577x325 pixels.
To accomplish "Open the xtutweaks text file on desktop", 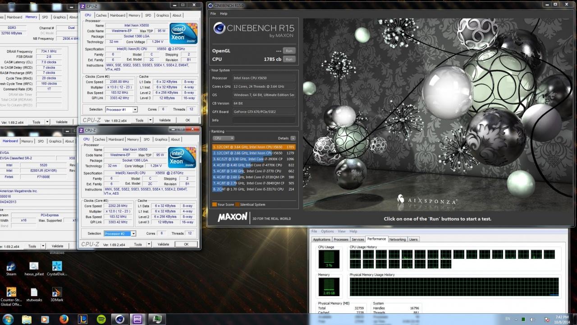I will point(34,293).
